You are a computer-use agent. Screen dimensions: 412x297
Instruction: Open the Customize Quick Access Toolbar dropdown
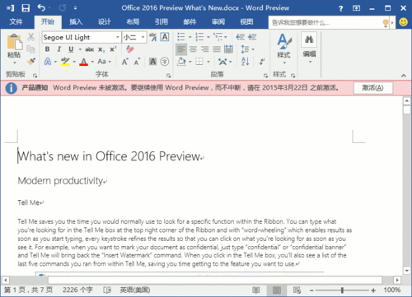(75, 8)
